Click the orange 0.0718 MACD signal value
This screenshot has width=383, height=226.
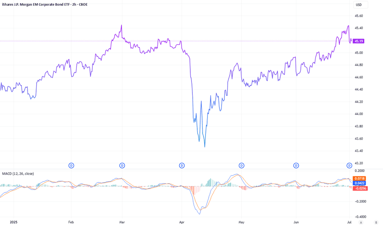tap(359, 179)
